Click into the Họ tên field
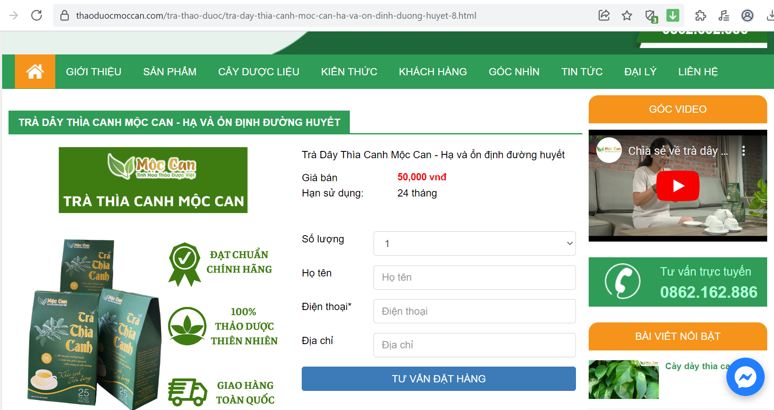This screenshot has height=410, width=774. pos(474,277)
